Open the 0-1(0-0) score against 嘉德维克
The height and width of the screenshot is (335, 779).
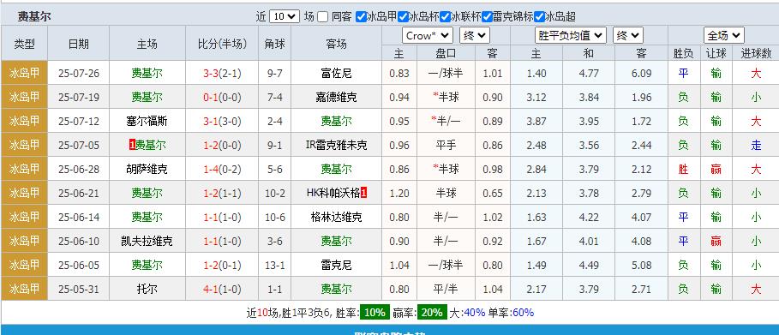222,98
